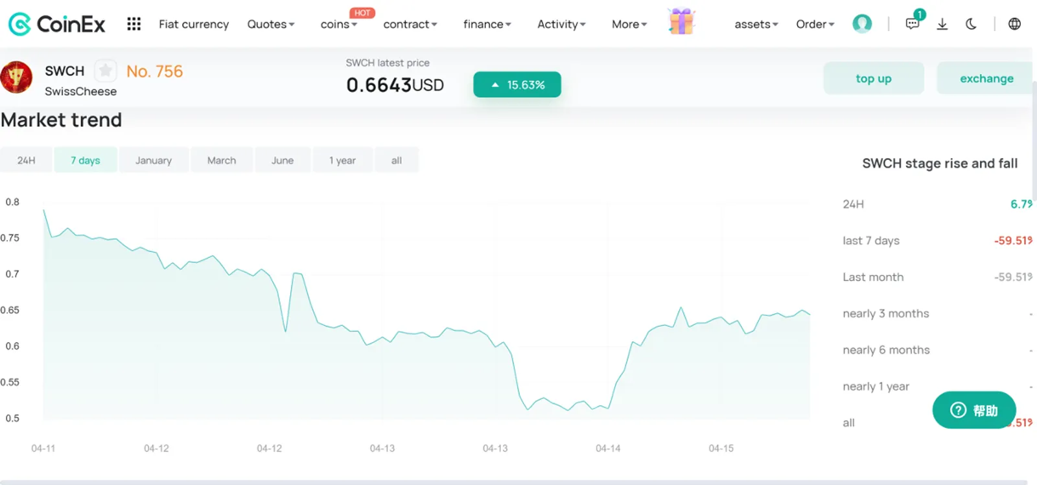Click the 04-11 date axis label

[x=43, y=448]
